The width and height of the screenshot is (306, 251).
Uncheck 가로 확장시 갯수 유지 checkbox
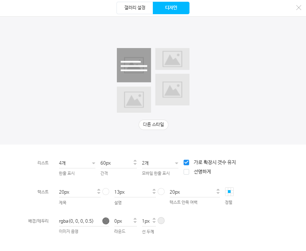pyautogui.click(x=186, y=162)
